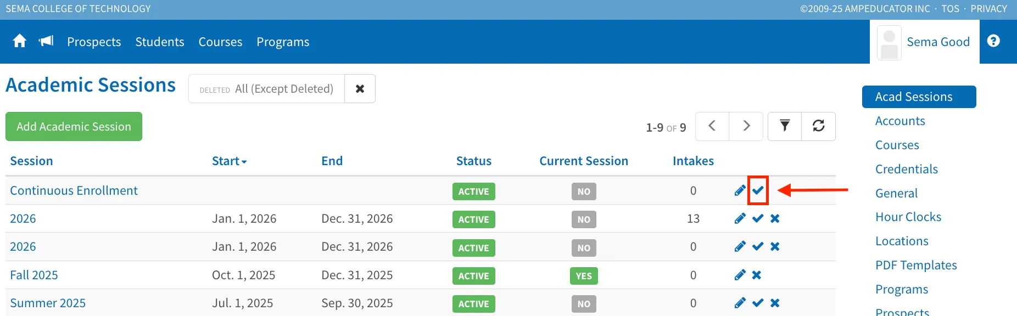The height and width of the screenshot is (316, 1017).
Task: Select Credentials in the sidebar
Action: point(907,169)
